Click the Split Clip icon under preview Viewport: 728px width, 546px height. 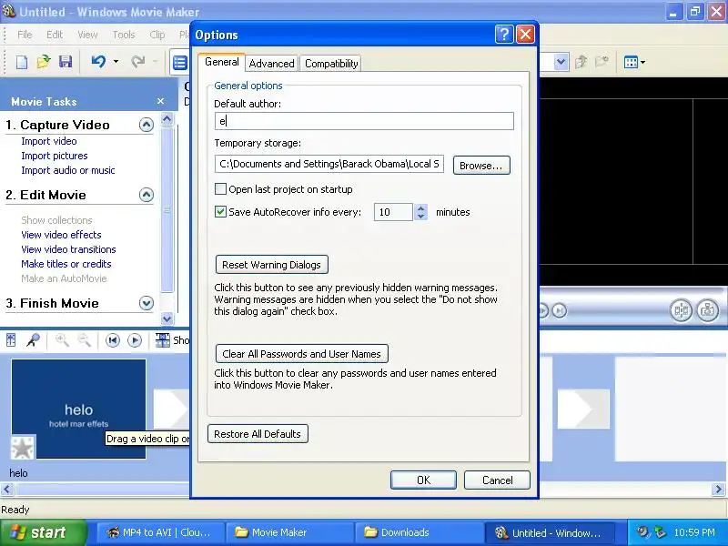click(681, 310)
